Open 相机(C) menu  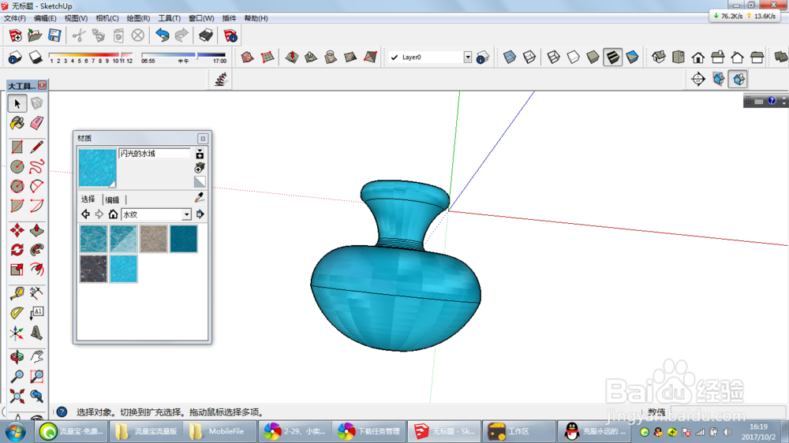(x=107, y=18)
